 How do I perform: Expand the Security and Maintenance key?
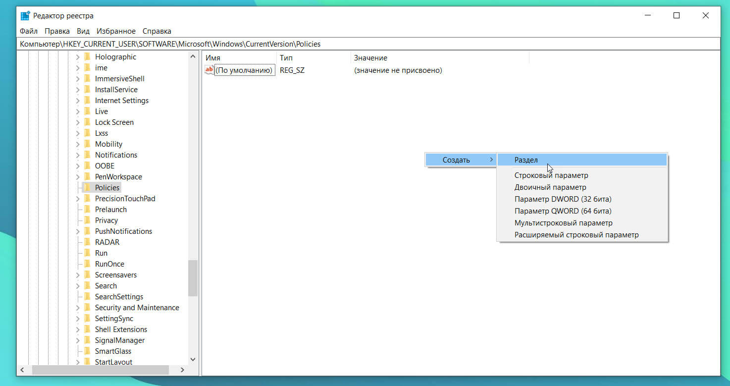point(78,308)
